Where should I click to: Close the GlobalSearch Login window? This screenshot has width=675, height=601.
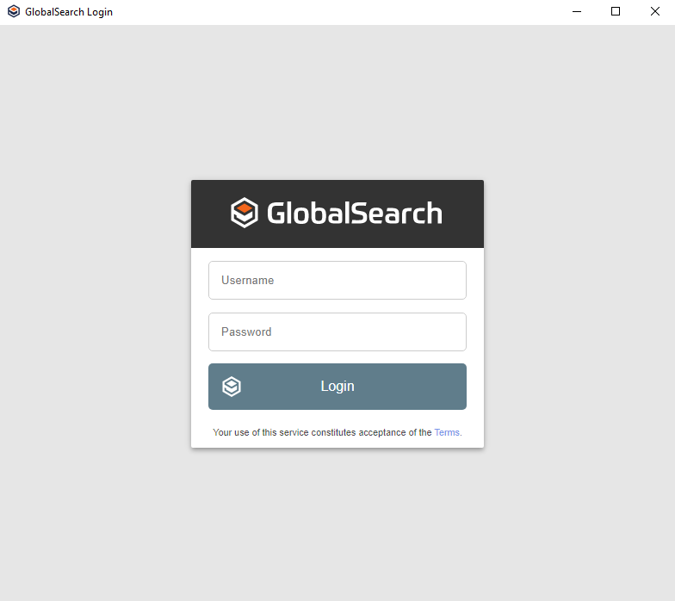tap(654, 12)
